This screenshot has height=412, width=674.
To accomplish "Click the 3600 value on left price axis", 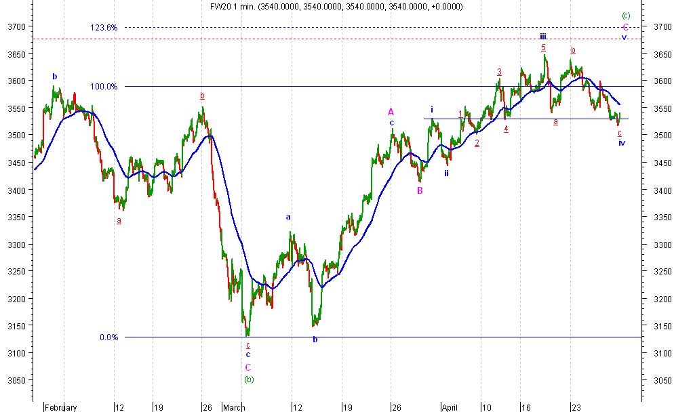I will 17,81.
